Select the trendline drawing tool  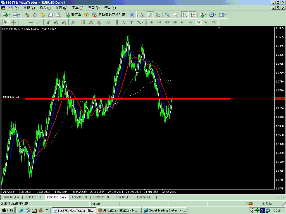point(39,22)
